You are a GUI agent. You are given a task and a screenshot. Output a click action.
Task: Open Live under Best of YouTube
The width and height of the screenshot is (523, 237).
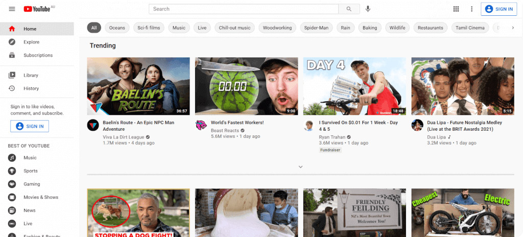click(37, 224)
